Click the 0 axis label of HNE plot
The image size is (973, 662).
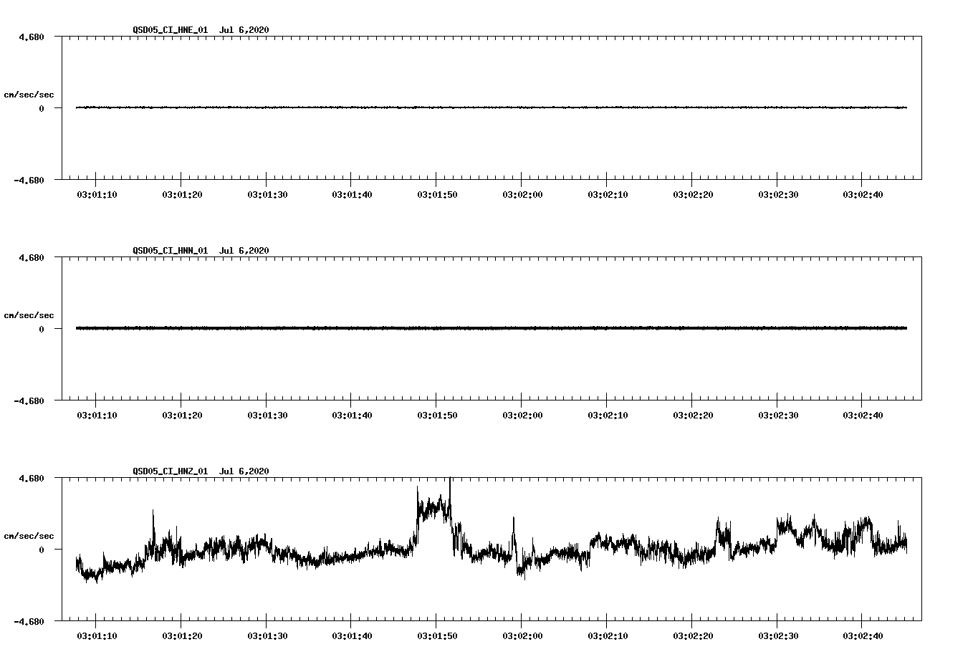[x=42, y=108]
